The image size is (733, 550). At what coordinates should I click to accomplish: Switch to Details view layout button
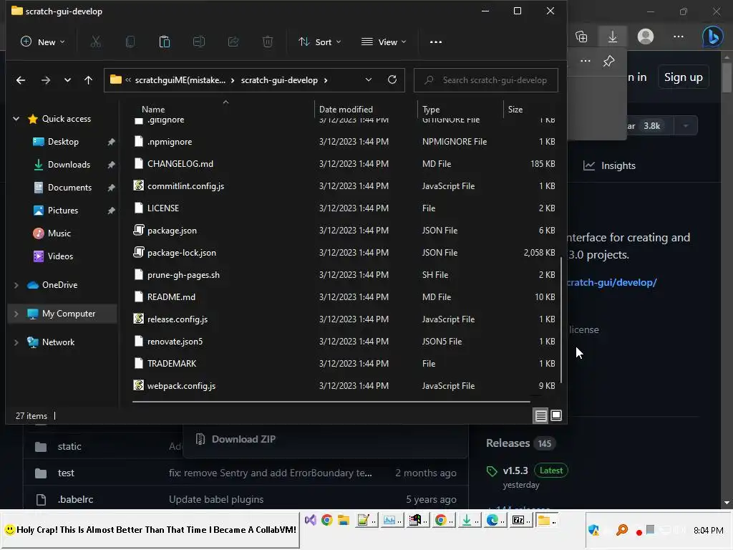click(x=541, y=416)
